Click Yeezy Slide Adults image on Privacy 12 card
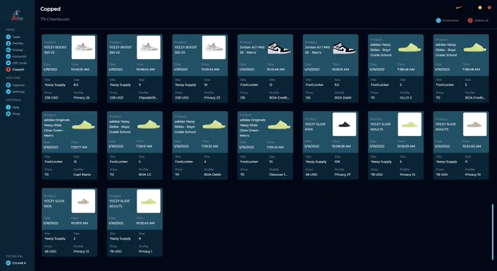The image size is (497, 271). (409, 124)
